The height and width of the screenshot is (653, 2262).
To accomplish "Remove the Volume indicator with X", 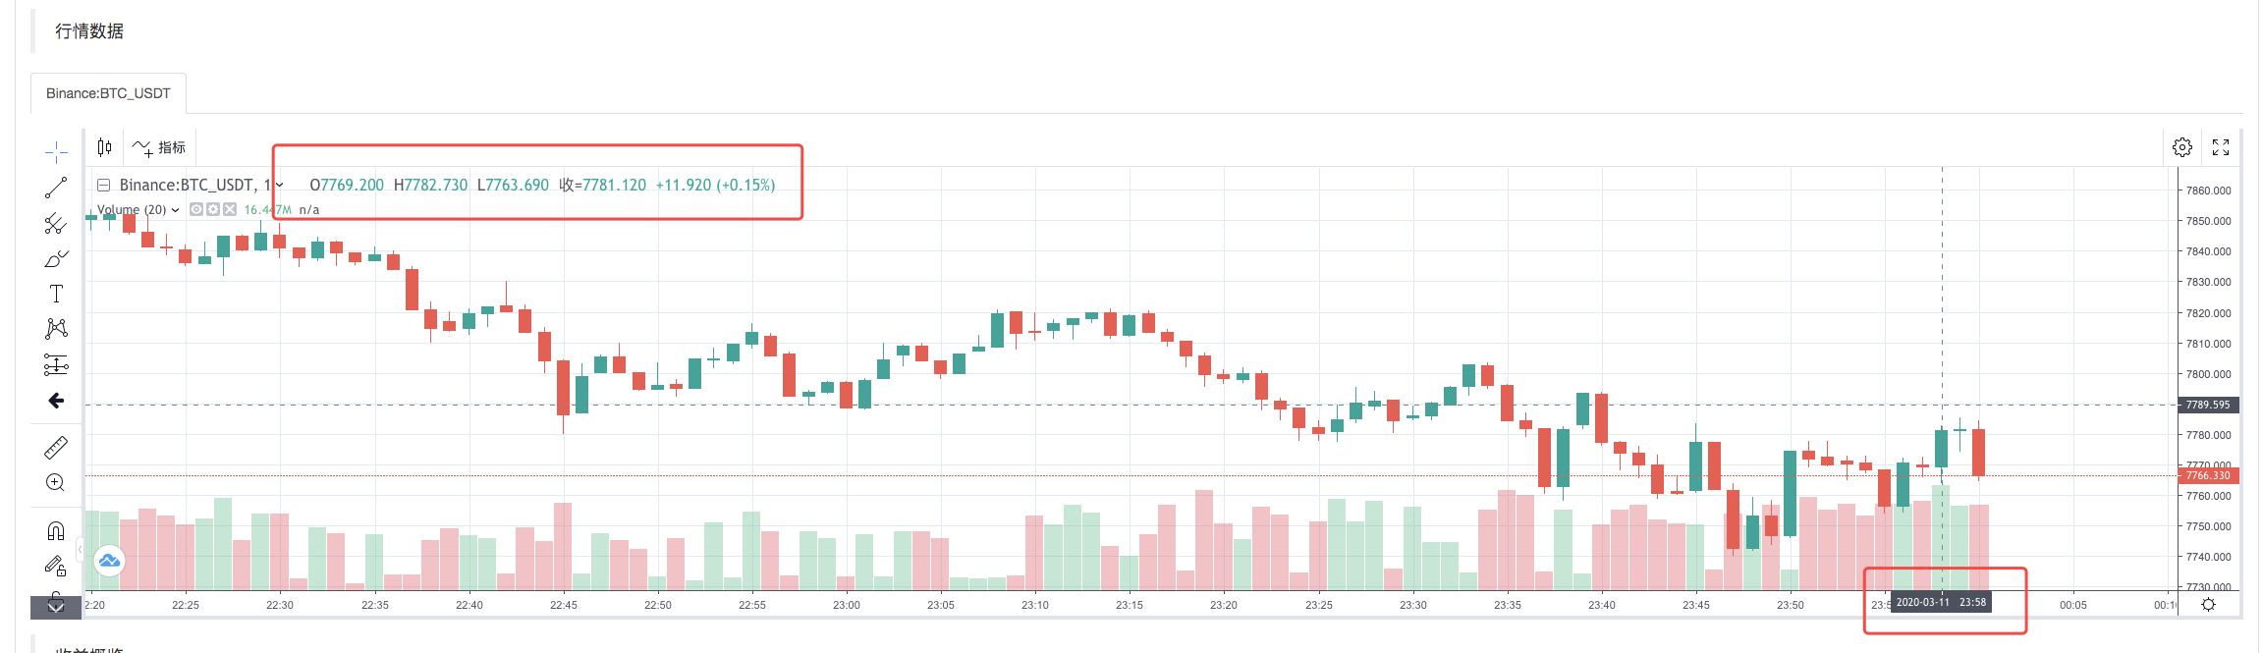I will click(230, 209).
